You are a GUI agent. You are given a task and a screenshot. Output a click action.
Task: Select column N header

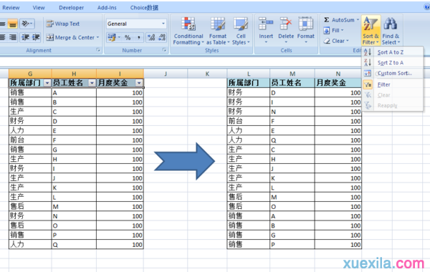338,74
